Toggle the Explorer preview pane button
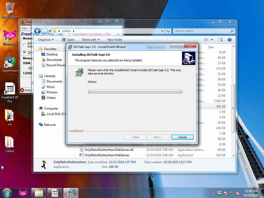264x198 pixels. 220,40
